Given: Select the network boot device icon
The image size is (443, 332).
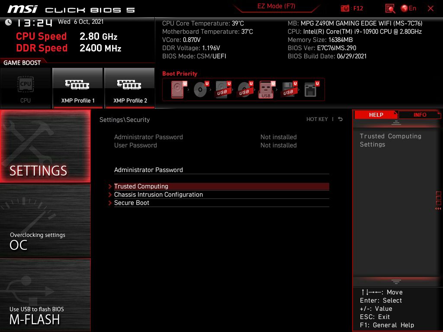Looking at the screenshot, I should point(311,89).
